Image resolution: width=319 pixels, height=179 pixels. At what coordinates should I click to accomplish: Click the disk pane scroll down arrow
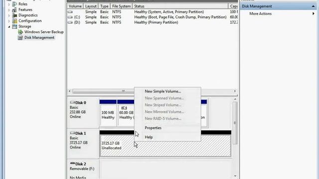coord(235,176)
